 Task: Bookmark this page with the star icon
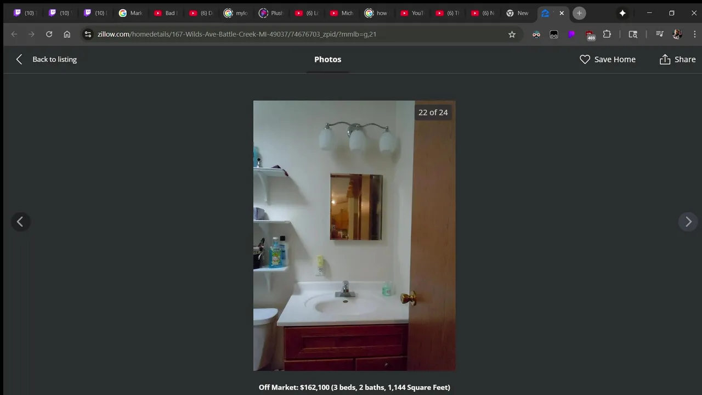[x=512, y=34]
